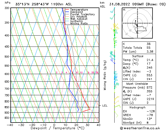Click the 'hPa' unit label
The image size is (168, 130).
pos(7,3)
